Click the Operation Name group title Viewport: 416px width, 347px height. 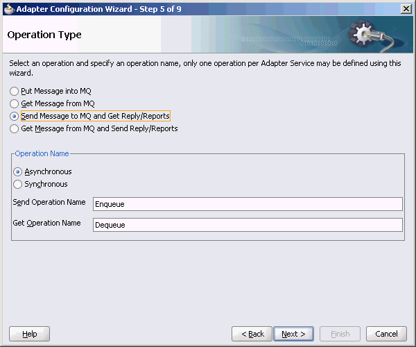coord(42,153)
